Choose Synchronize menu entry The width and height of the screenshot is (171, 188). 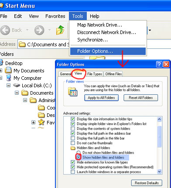tap(108, 40)
